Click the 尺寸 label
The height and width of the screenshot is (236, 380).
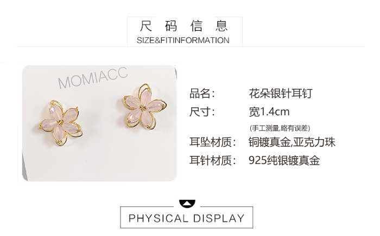(202, 112)
